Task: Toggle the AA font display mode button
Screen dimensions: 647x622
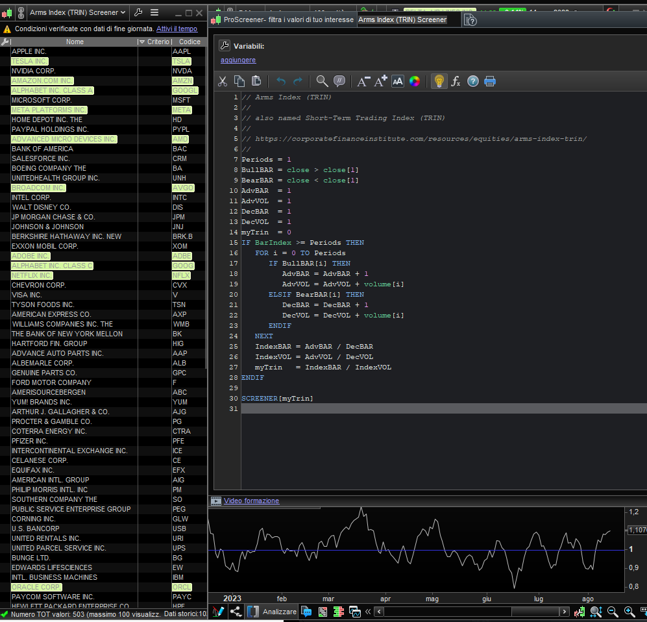Action: 398,81
